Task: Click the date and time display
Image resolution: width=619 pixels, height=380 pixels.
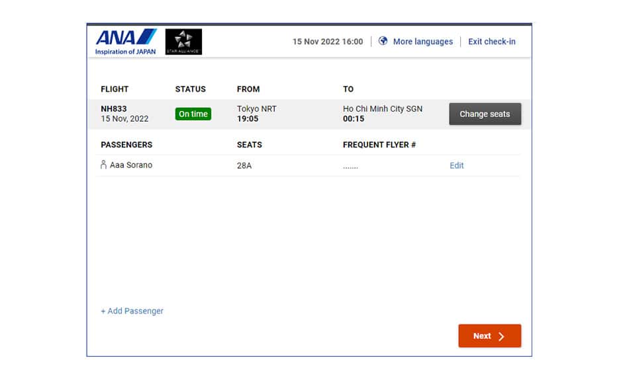Action: point(328,42)
